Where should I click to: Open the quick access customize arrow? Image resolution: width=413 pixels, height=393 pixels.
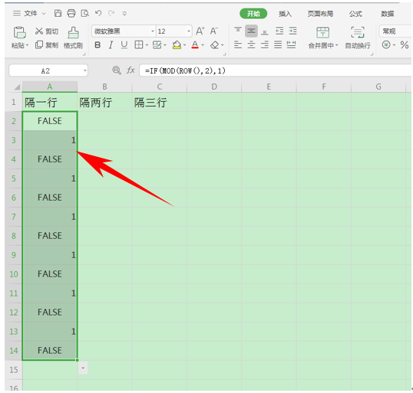coord(124,14)
